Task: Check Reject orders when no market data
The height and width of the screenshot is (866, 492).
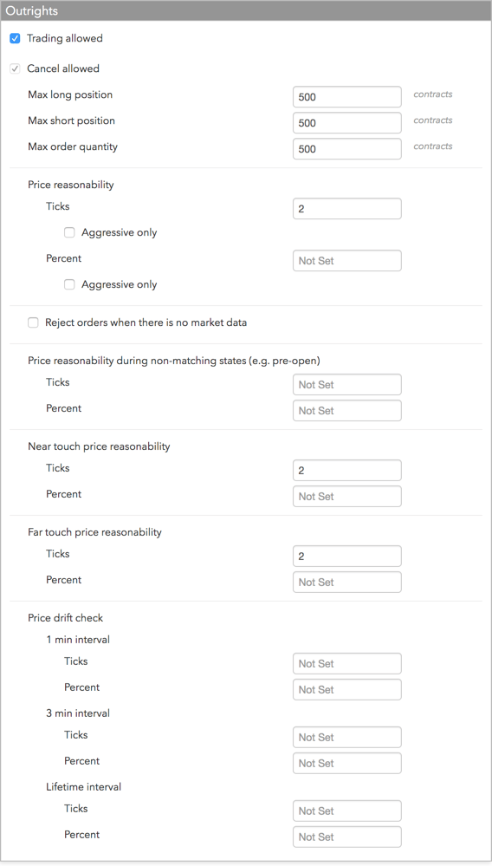Action: point(33,322)
